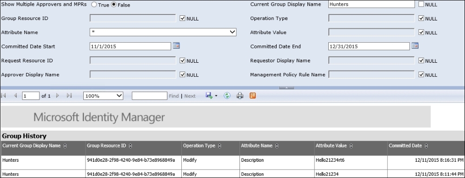The image size is (465, 178).
Task: Open the Committed Date Start calendar picker
Action: coord(176,46)
